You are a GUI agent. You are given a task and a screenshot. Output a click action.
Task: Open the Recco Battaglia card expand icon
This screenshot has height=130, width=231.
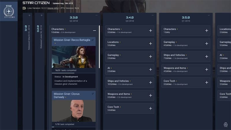tap(93, 40)
